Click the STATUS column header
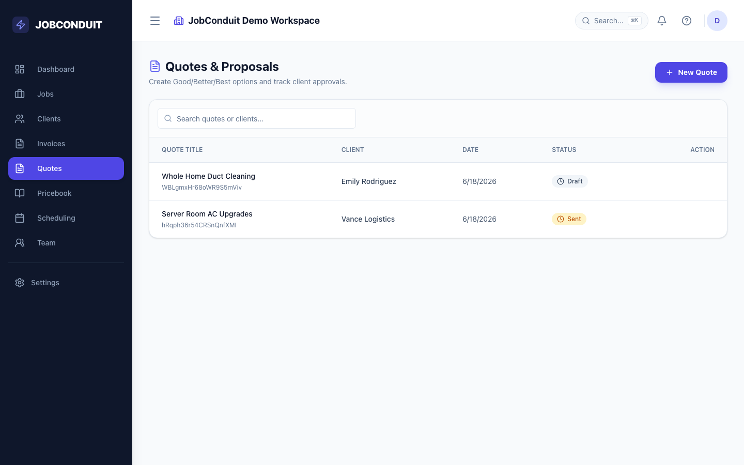744x465 pixels. pos(564,150)
